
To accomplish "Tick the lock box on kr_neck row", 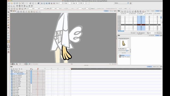I will [27, 94].
